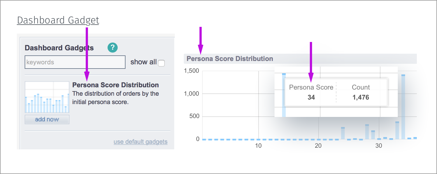The height and width of the screenshot is (174, 437).
Task: Click the add now button
Action: pos(47,119)
